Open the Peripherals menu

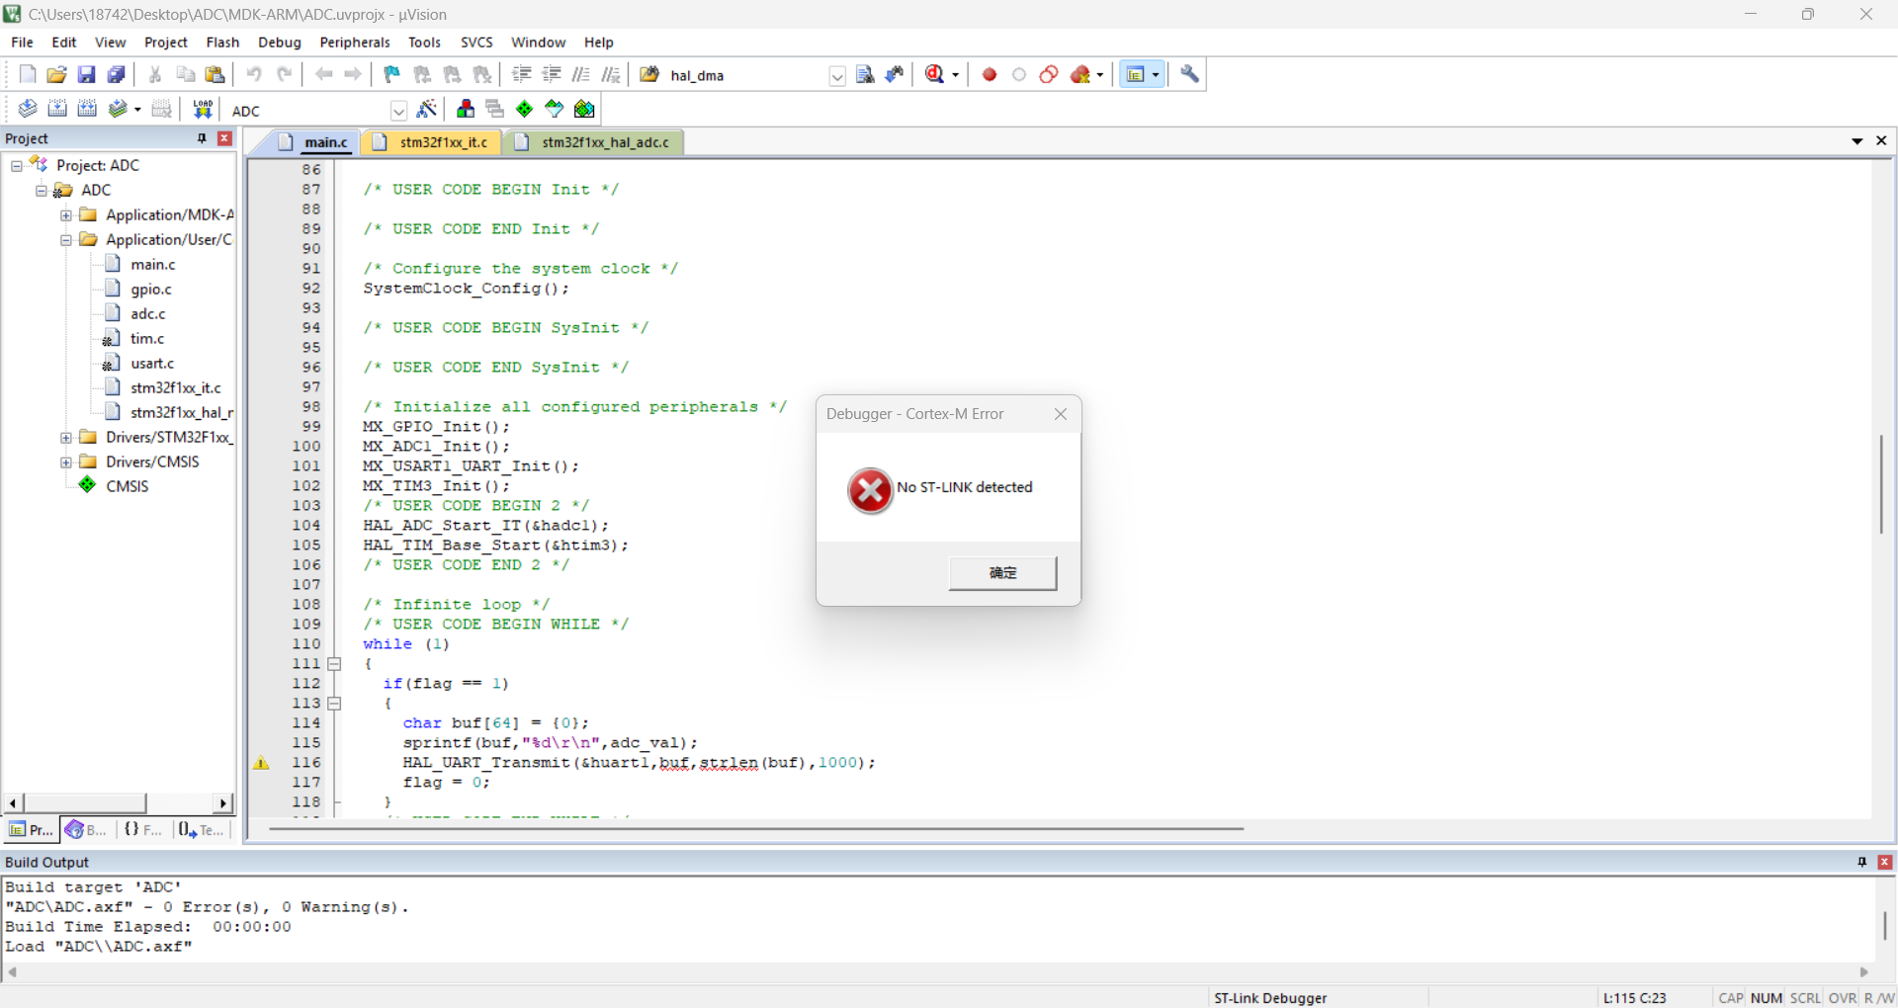tap(355, 42)
